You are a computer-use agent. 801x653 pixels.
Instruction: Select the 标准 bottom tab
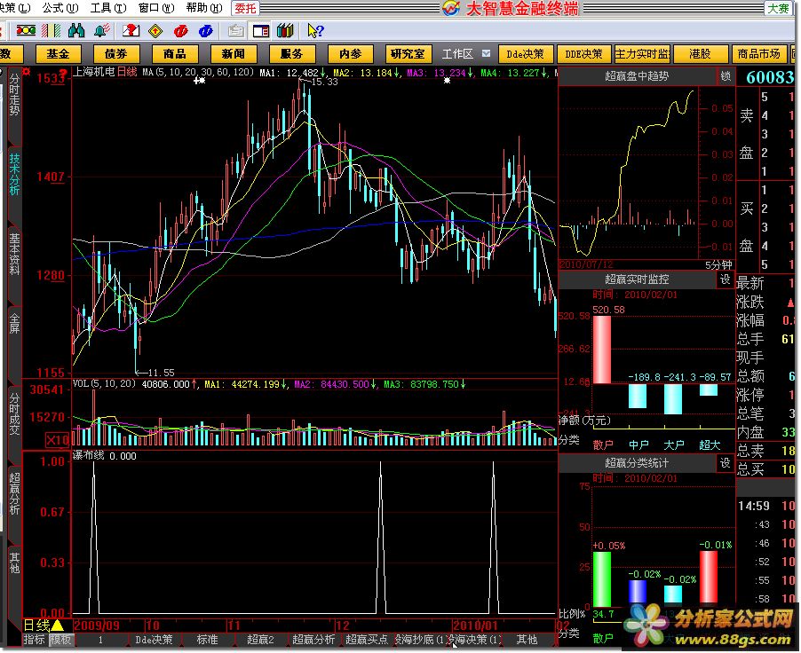tap(208, 639)
